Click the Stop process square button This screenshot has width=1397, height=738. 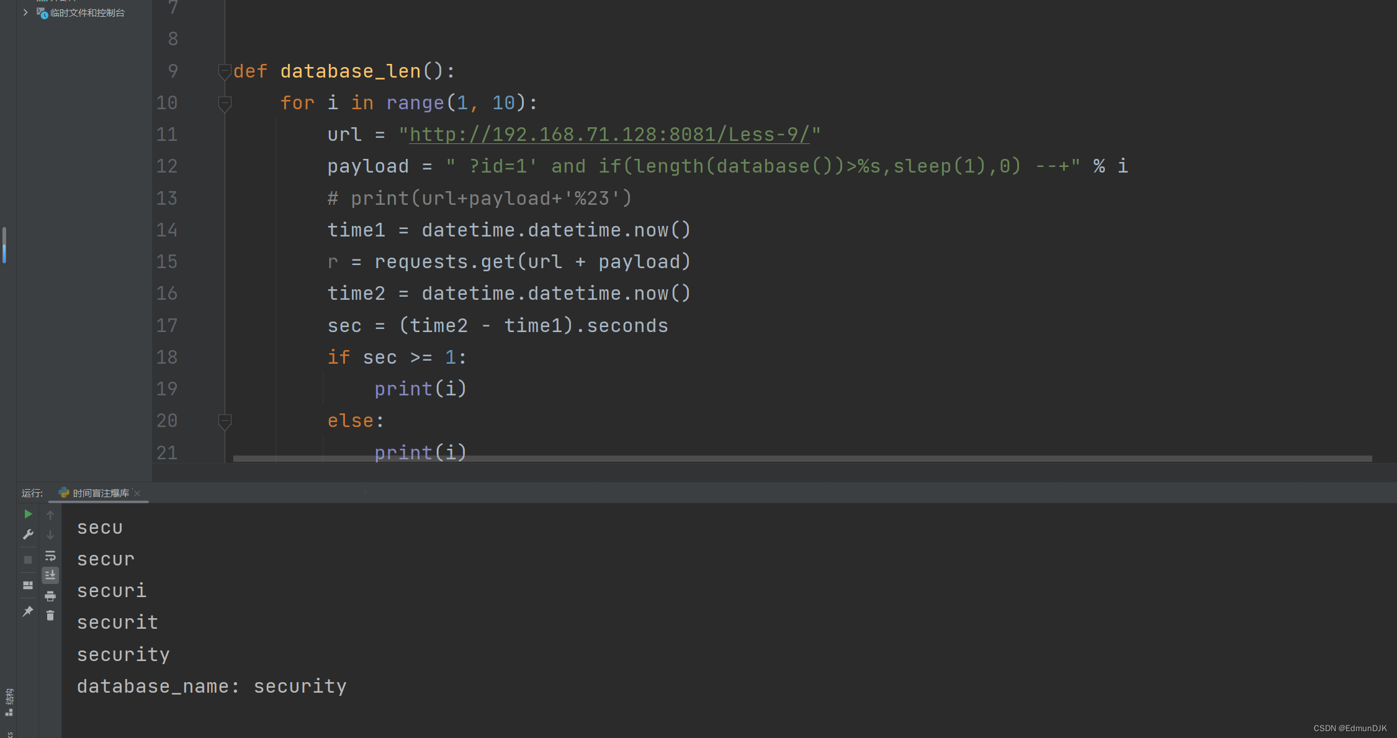(28, 560)
